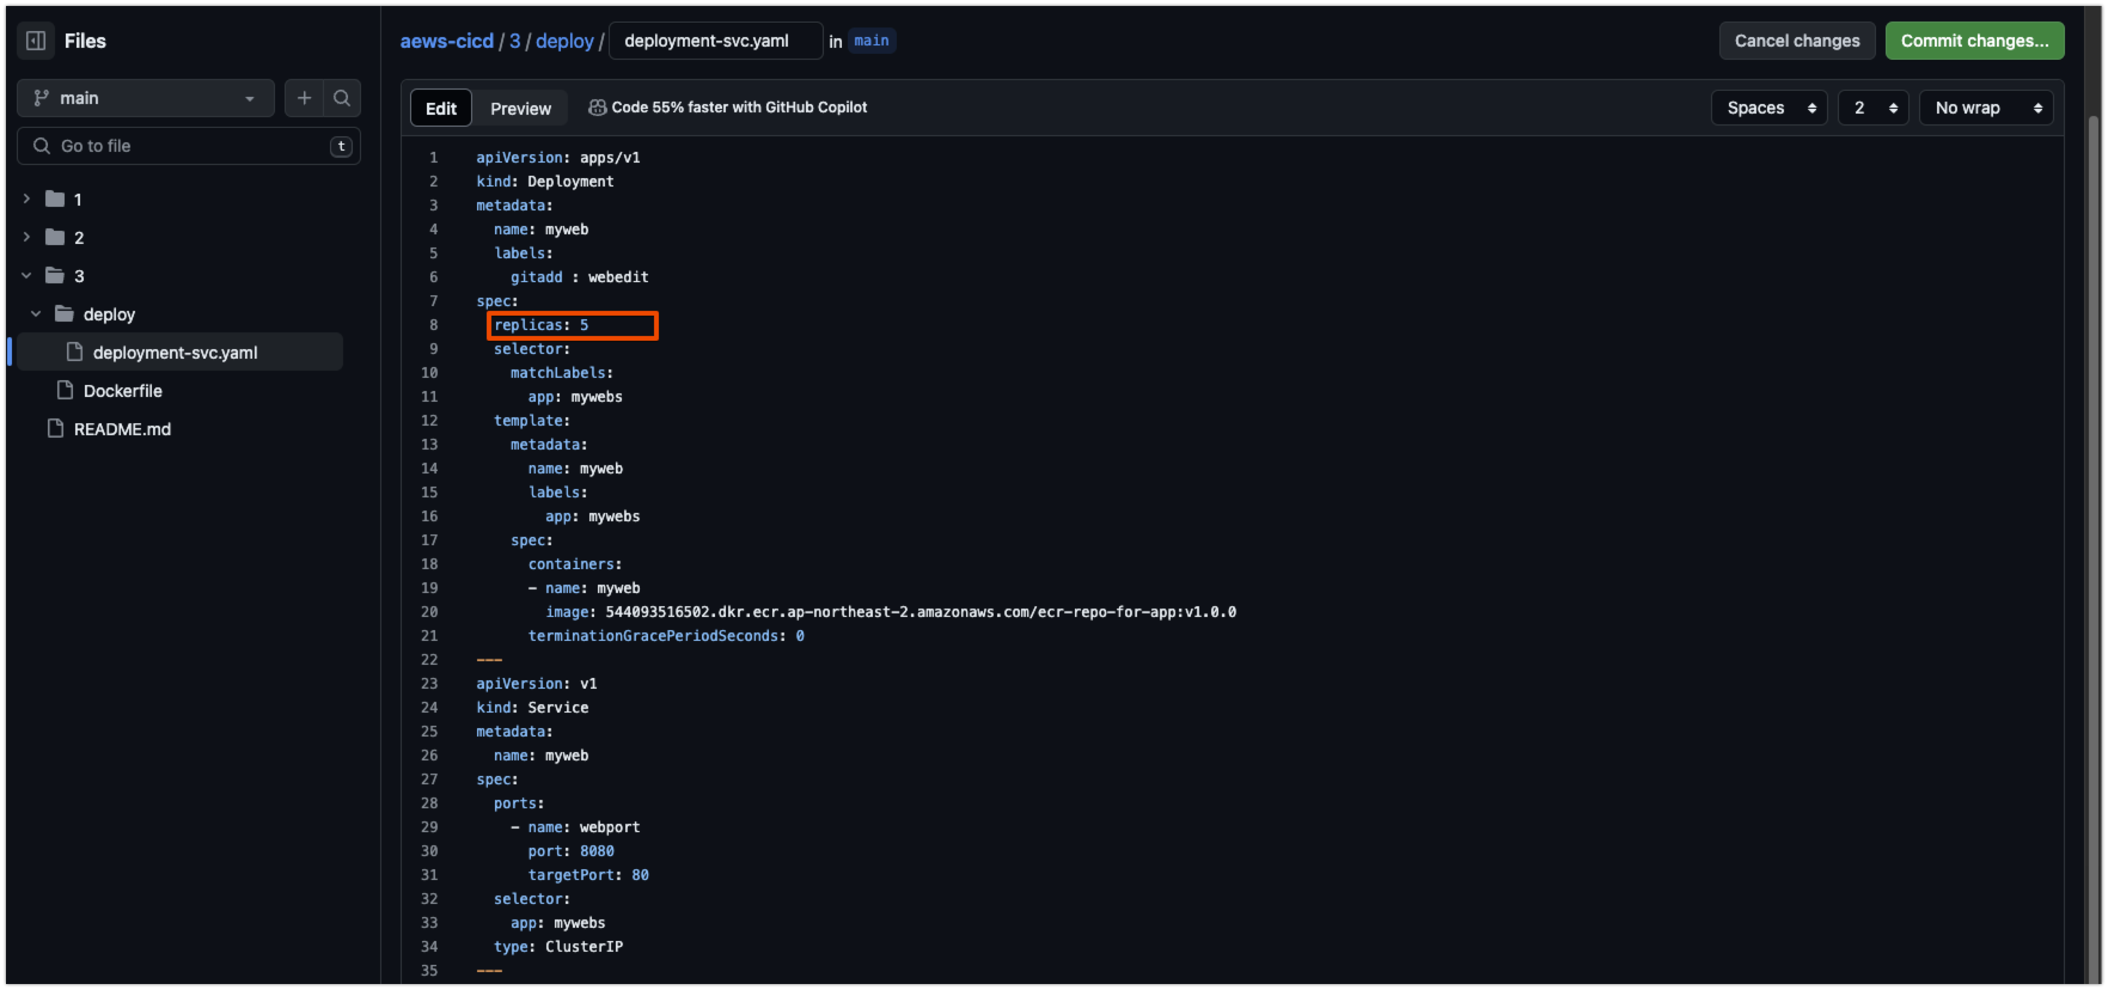Click 'apiVersion: apps/v1' on line 1
2108x990 pixels.
pos(558,157)
